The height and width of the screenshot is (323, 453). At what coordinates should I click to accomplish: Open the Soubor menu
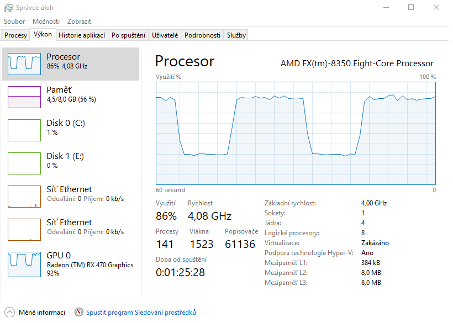[14, 22]
